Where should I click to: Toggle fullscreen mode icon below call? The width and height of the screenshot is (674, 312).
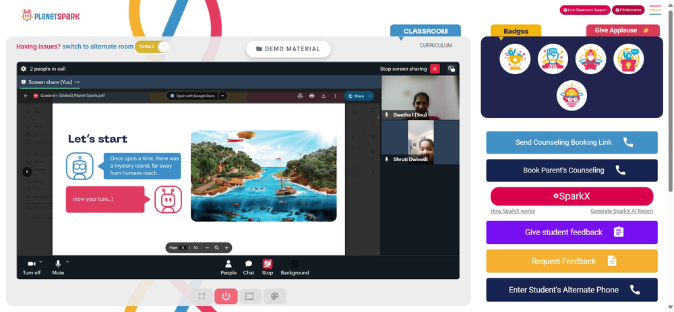202,296
